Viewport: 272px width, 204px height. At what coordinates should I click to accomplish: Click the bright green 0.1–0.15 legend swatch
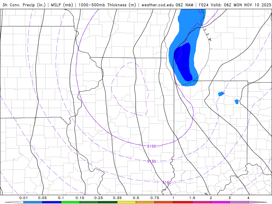coord(70,202)
